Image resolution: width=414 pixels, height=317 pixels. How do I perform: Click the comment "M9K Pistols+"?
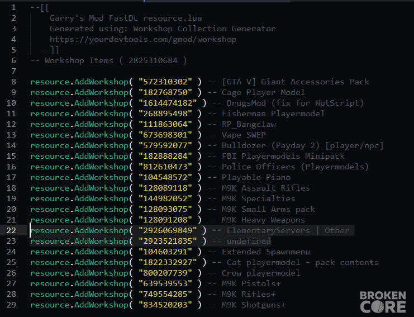click(x=251, y=283)
